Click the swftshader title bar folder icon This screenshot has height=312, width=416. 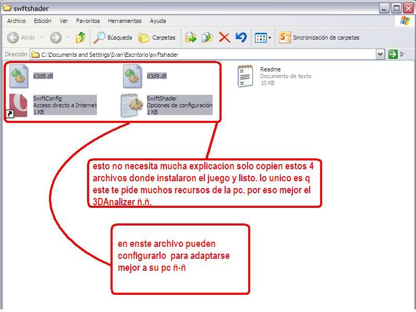[x=7, y=8]
